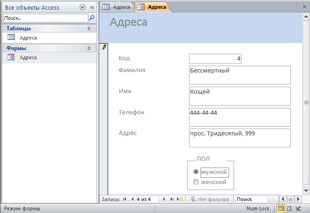Image resolution: width=310 pixels, height=213 pixels.
Task: Collapse the Формы group
Action: 89,48
